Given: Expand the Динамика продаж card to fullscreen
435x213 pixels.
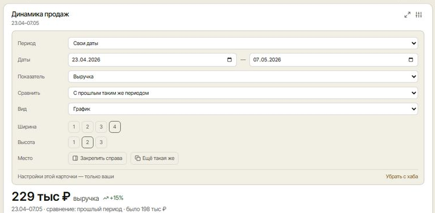Looking at the screenshot, I should click(407, 15).
